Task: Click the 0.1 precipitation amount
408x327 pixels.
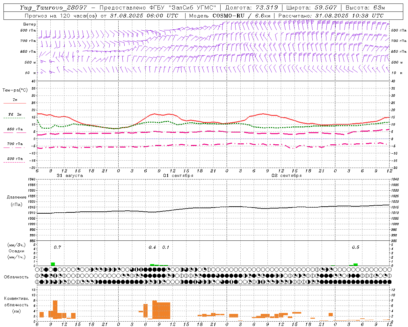Action: point(166,247)
